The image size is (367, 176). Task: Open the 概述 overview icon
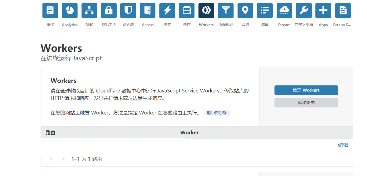(x=50, y=11)
